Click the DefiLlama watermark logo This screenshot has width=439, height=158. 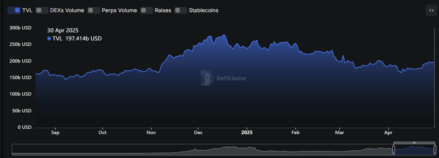pyautogui.click(x=223, y=78)
